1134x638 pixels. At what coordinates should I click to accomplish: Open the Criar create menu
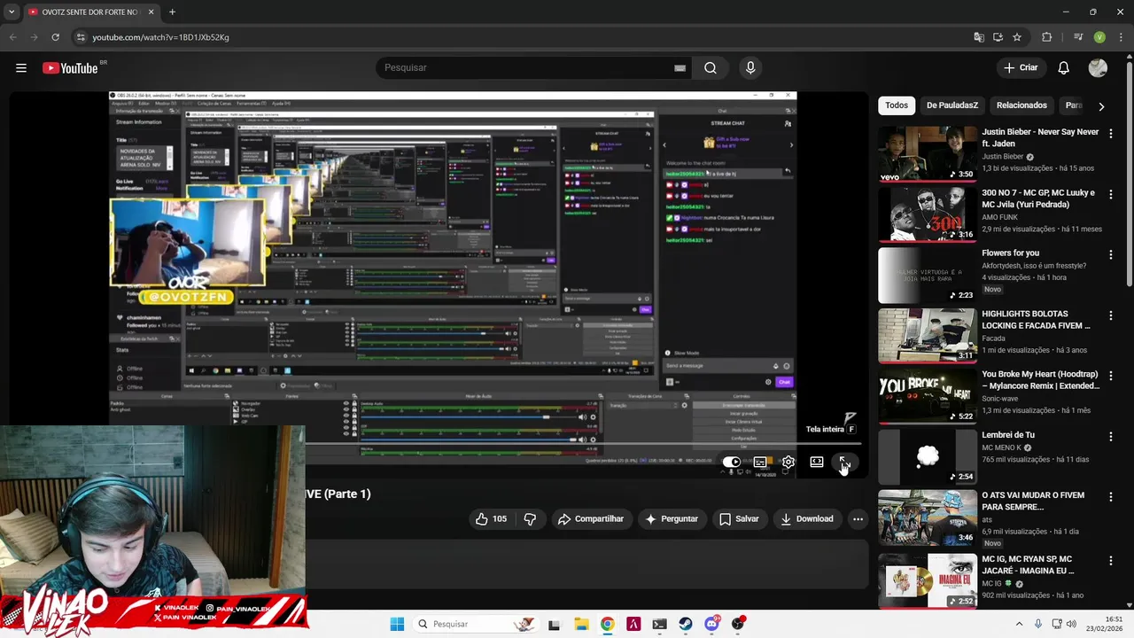pos(1021,67)
